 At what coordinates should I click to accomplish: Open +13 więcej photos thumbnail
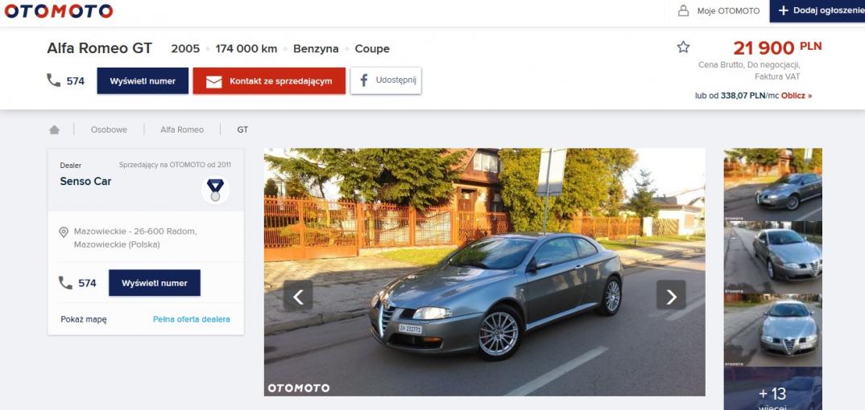[x=773, y=388]
